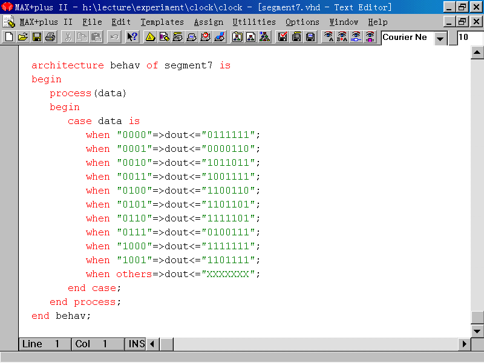The height and width of the screenshot is (363, 484).
Task: Click the horizontal scrollbar thumb
Action: coord(167,344)
